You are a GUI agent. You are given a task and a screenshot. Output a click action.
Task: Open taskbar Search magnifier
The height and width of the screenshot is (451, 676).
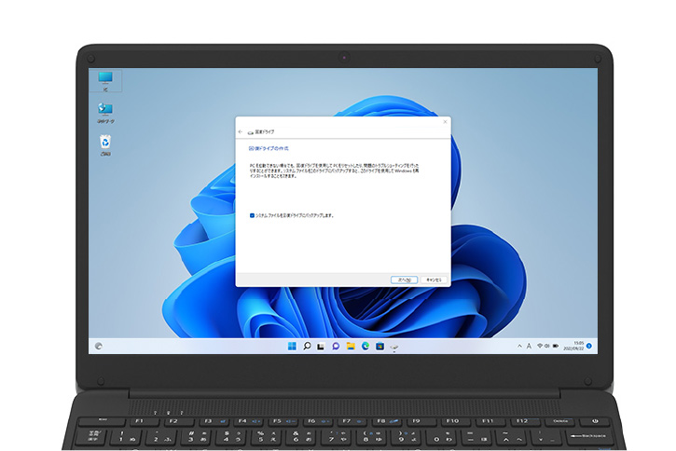307,346
